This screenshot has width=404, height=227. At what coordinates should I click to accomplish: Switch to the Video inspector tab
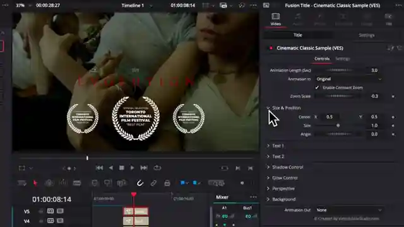click(275, 20)
